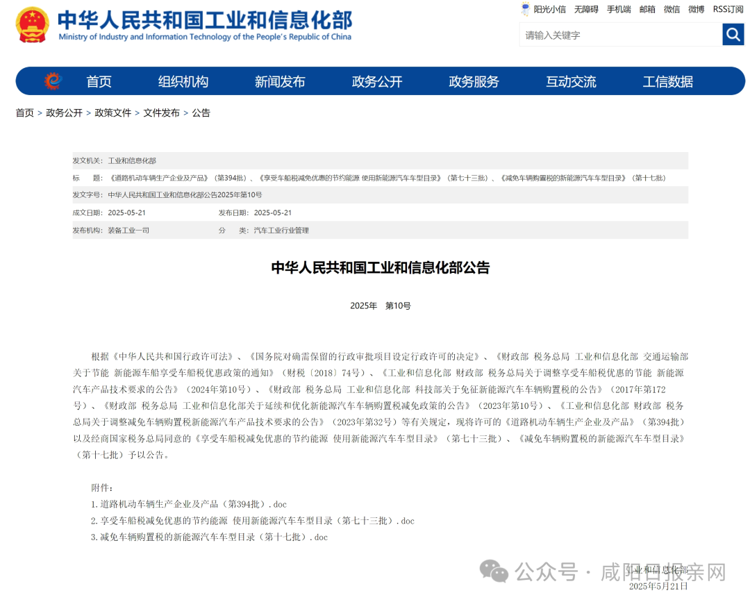Download attachment 享受车船税减免优惠的节约能源 (第七十三批).doc

tap(253, 521)
